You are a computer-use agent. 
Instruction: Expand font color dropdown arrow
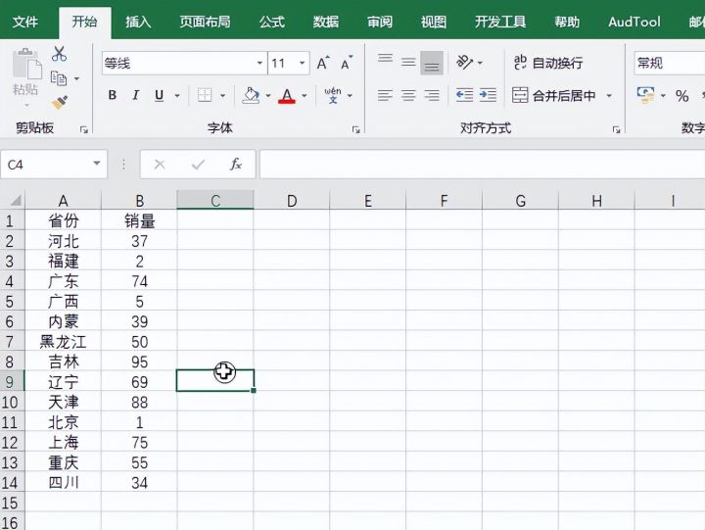coord(305,95)
